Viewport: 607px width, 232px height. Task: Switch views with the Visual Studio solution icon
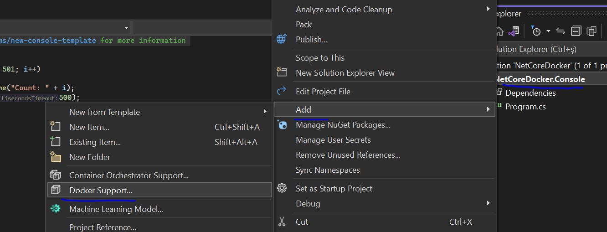tap(514, 31)
